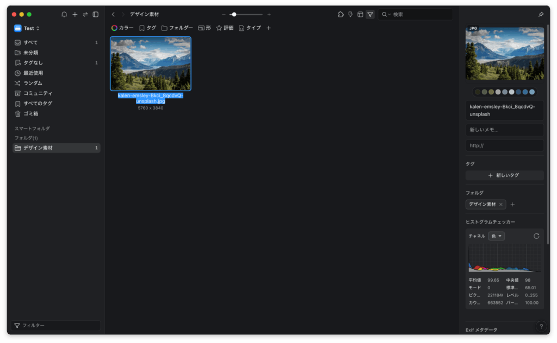Screen dimensions: 557x343
Task: Toggle the filter funnel button in toolbar
Action: 370,15
